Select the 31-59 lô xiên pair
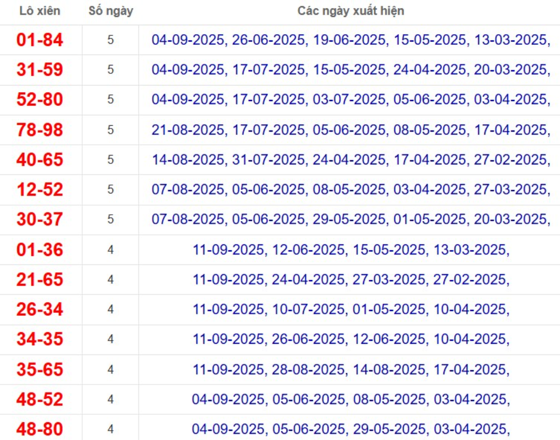Image resolution: width=560 pixels, height=440 pixels. 40,70
